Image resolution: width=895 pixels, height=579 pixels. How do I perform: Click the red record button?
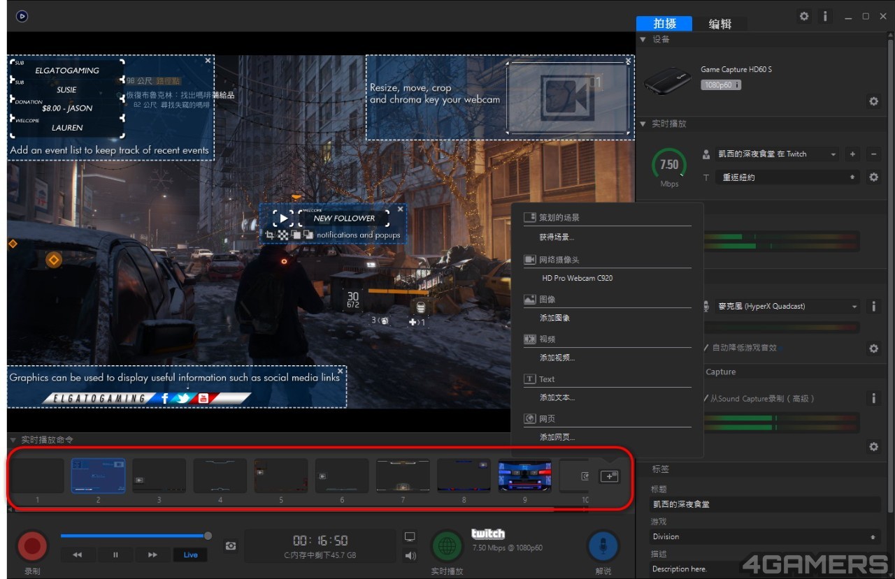click(32, 545)
